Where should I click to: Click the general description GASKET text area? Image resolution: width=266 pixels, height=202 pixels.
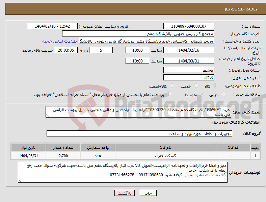click(x=138, y=112)
